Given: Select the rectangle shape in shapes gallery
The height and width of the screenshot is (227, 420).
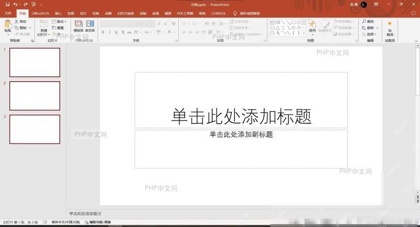Looking at the screenshot, I should [294, 22].
